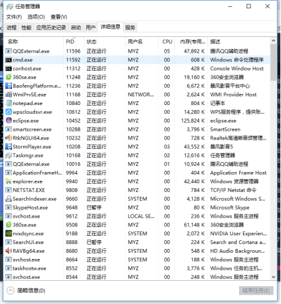The image size is (281, 304).
Task: Sort by the 名称 column header
Action: point(34,42)
